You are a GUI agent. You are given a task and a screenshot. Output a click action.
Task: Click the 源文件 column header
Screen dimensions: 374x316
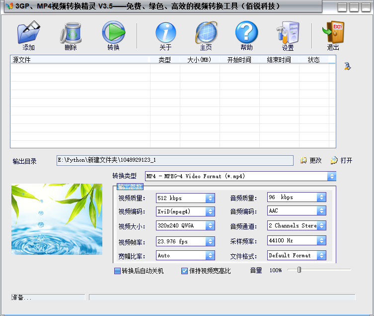tap(80, 60)
